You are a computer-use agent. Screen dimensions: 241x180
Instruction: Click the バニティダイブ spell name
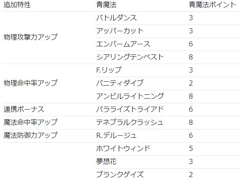pos(120,83)
